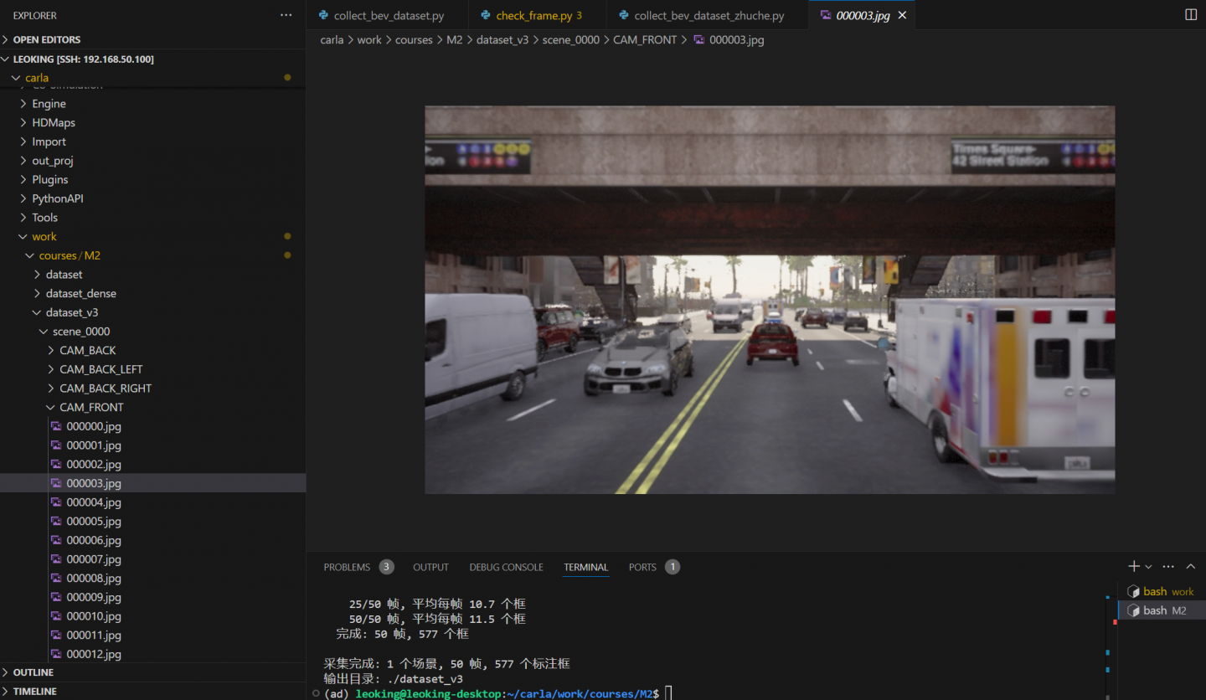Open the DEBUG CONSOLE panel tab

[x=506, y=567]
